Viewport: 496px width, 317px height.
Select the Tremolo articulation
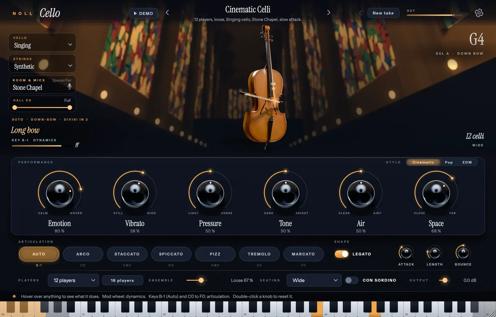click(x=259, y=254)
